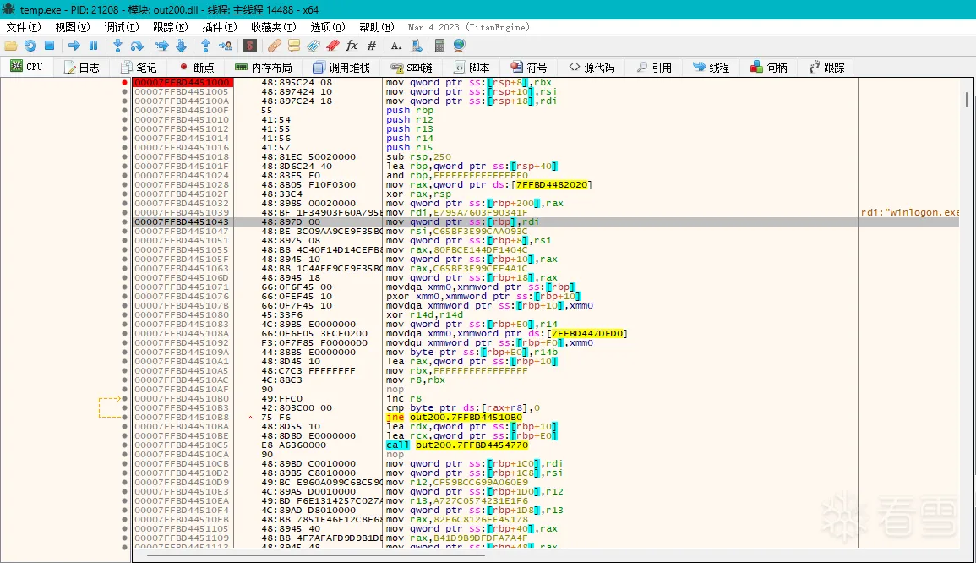Open the functions (fx) toolbar icon
The image size is (976, 563).
pos(352,46)
